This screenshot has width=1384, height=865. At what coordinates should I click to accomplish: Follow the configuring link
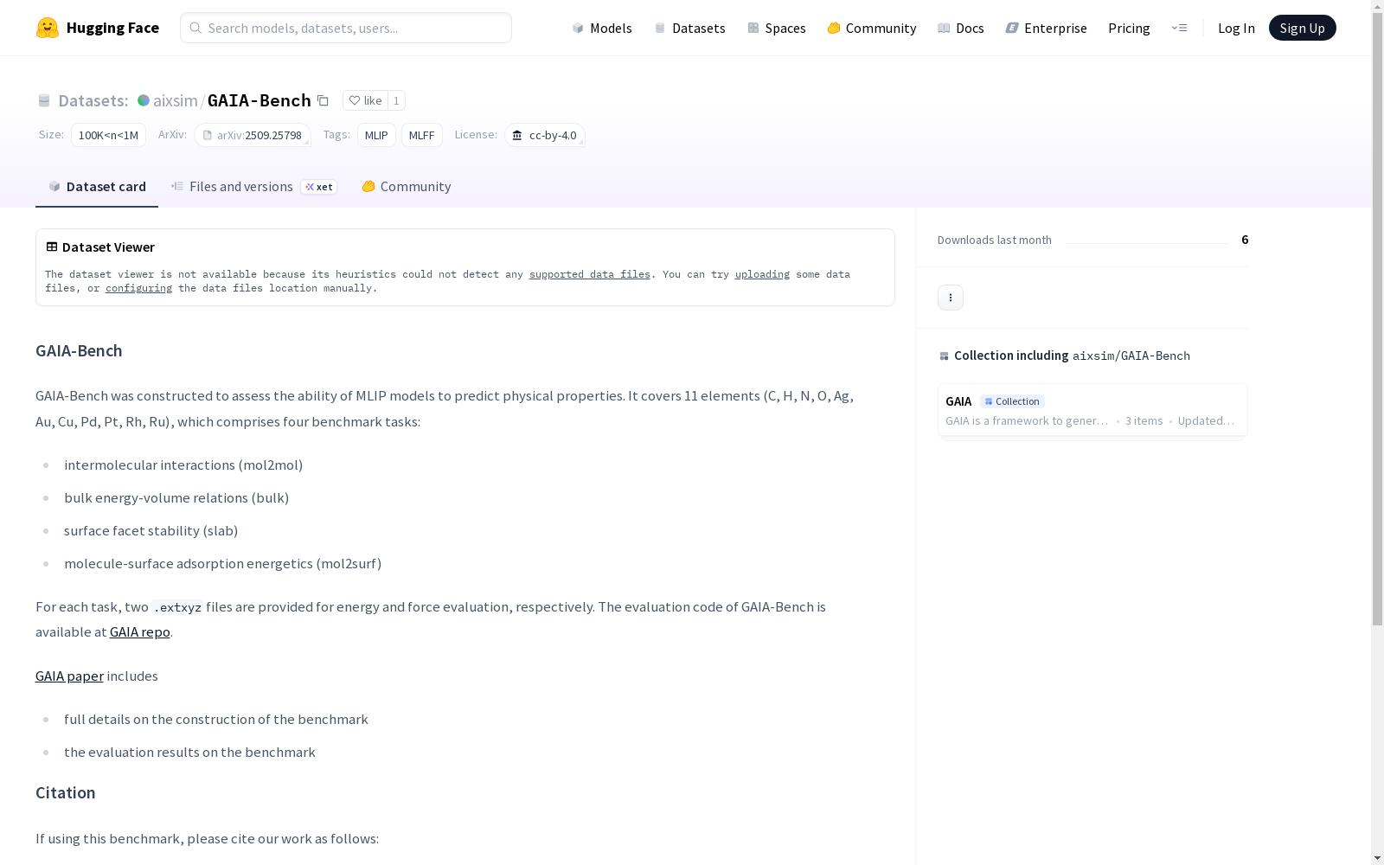coord(138,288)
